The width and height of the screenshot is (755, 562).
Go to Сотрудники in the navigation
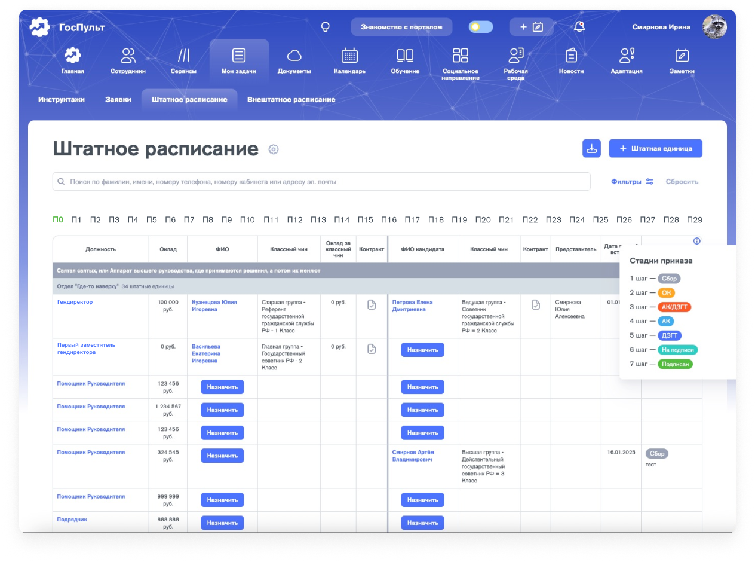128,61
